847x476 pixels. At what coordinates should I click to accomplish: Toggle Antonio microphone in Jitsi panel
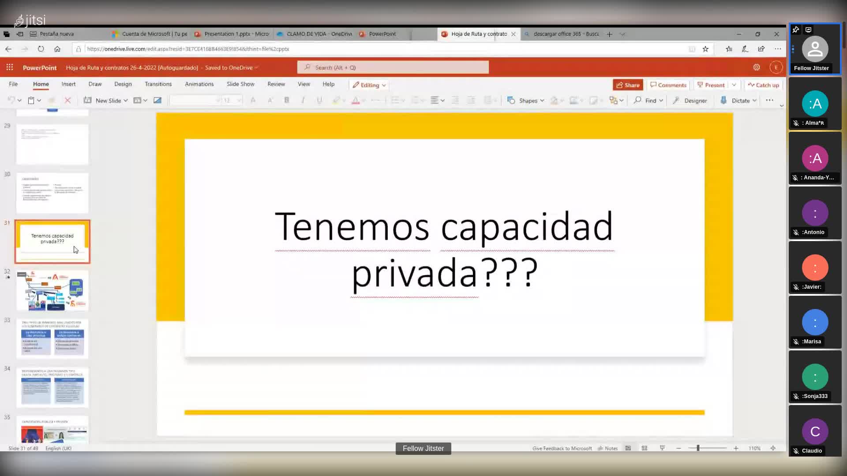click(x=796, y=231)
